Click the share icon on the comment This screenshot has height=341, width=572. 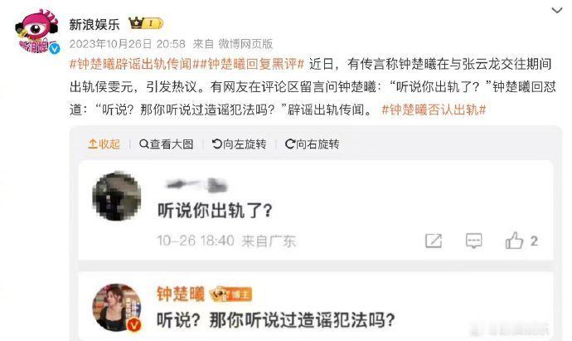(x=434, y=241)
